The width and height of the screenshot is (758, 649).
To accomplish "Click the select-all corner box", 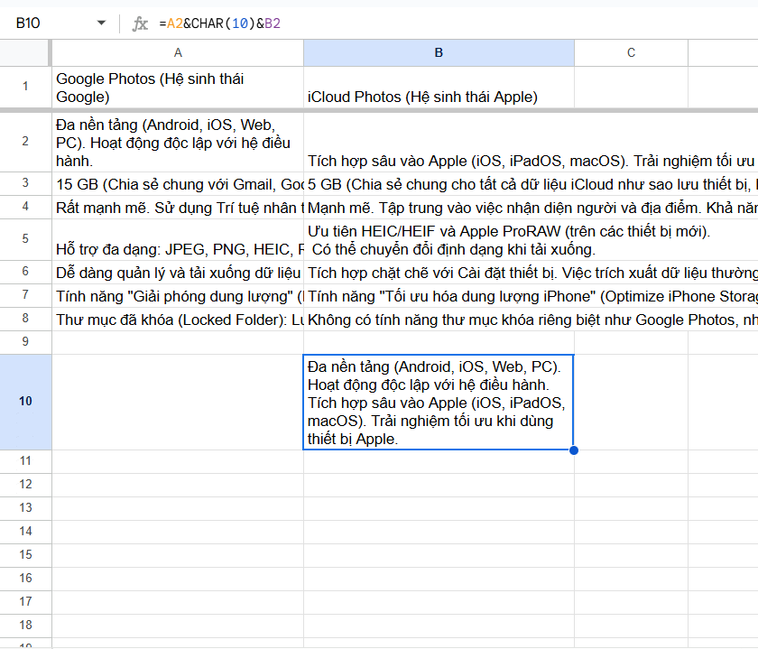I will point(25,52).
